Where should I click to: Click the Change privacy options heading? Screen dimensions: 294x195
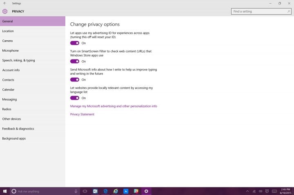pyautogui.click(x=95, y=24)
